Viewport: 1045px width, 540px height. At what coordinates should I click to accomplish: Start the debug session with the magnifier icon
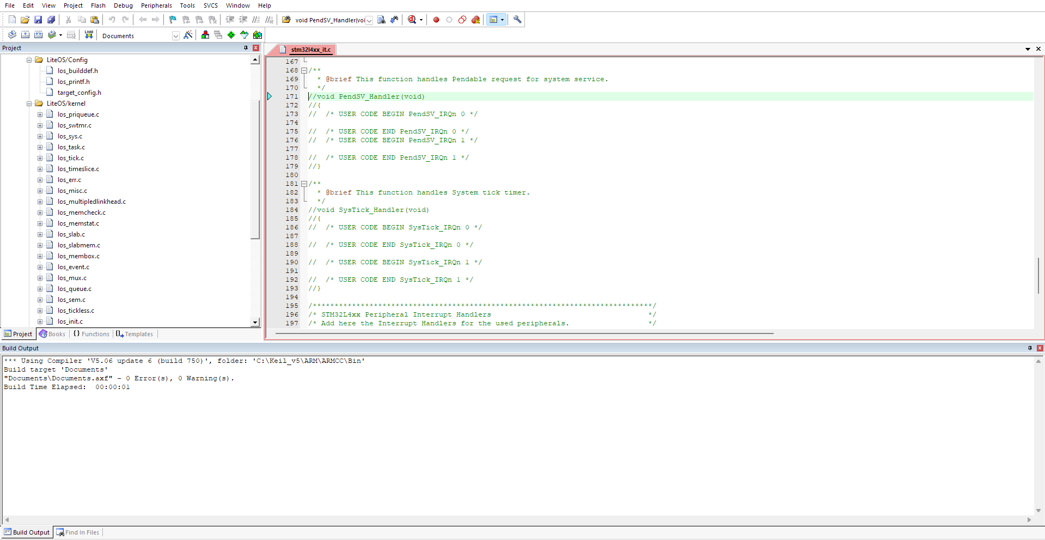[x=412, y=20]
